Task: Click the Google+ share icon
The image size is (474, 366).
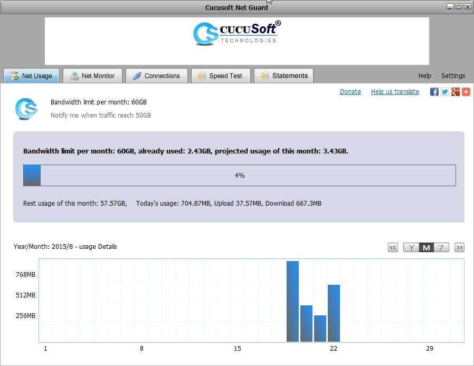Action: click(456, 91)
